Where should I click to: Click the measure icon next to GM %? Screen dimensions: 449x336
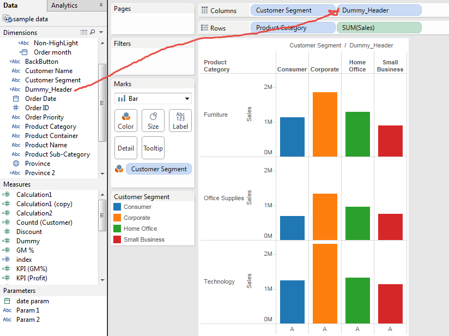point(6,250)
